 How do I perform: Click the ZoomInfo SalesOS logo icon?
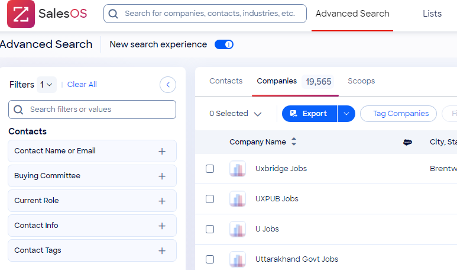pyautogui.click(x=21, y=14)
